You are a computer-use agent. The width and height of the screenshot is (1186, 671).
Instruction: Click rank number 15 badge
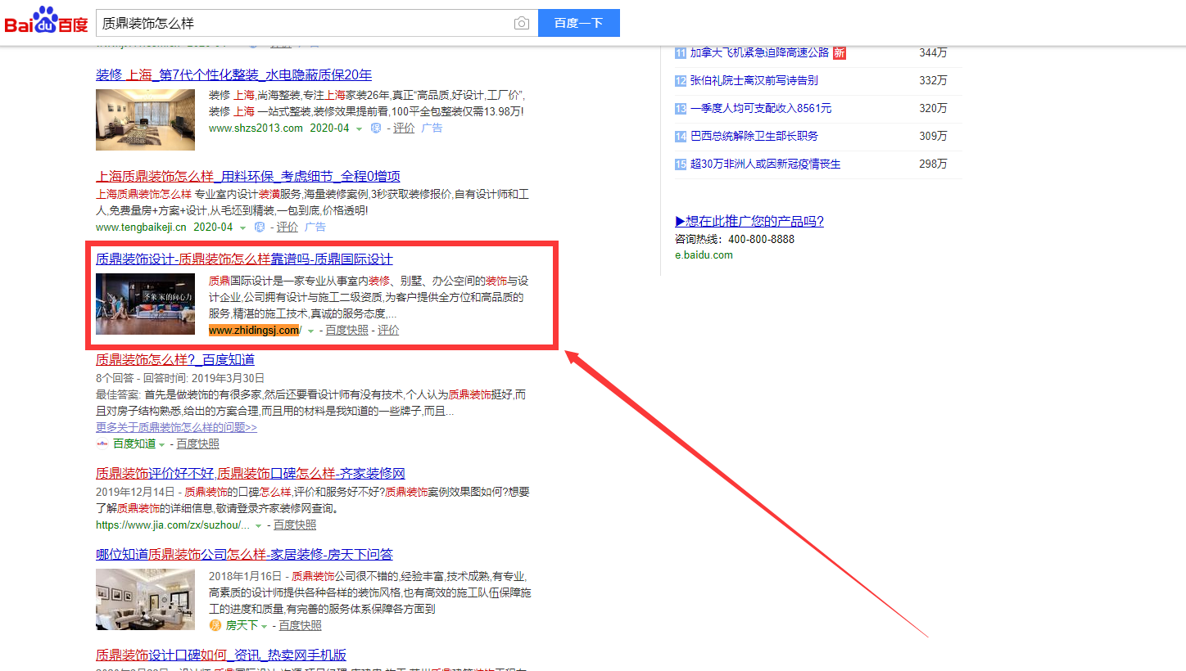click(681, 164)
